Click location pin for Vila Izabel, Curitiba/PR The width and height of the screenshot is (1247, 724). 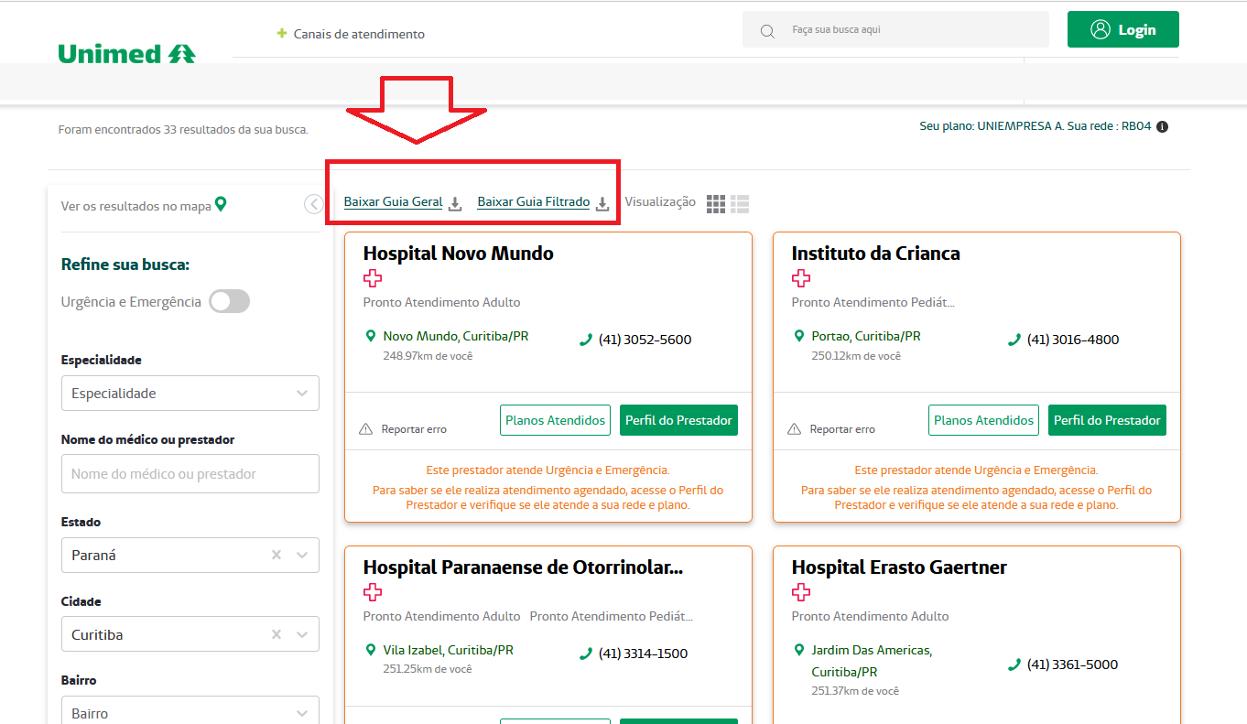[x=371, y=650]
